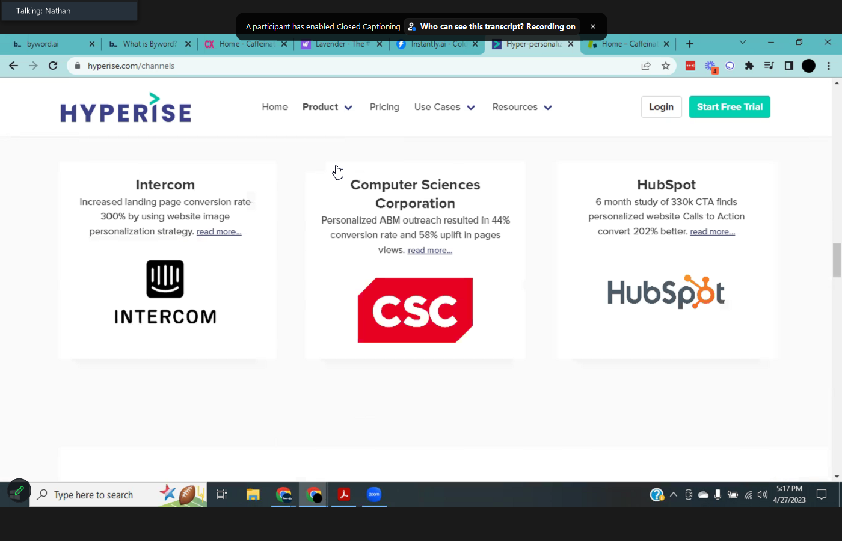The image size is (842, 541).
Task: Open File Explorer from the taskbar
Action: [253, 494]
